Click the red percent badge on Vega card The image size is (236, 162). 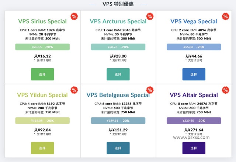[226, 16]
